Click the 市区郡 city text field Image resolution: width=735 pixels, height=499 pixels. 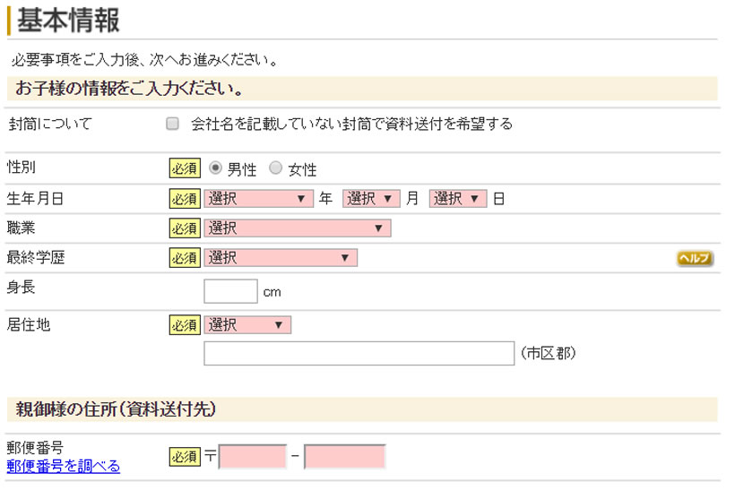[359, 354]
